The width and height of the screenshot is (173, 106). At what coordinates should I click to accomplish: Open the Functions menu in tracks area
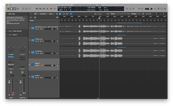43,14
